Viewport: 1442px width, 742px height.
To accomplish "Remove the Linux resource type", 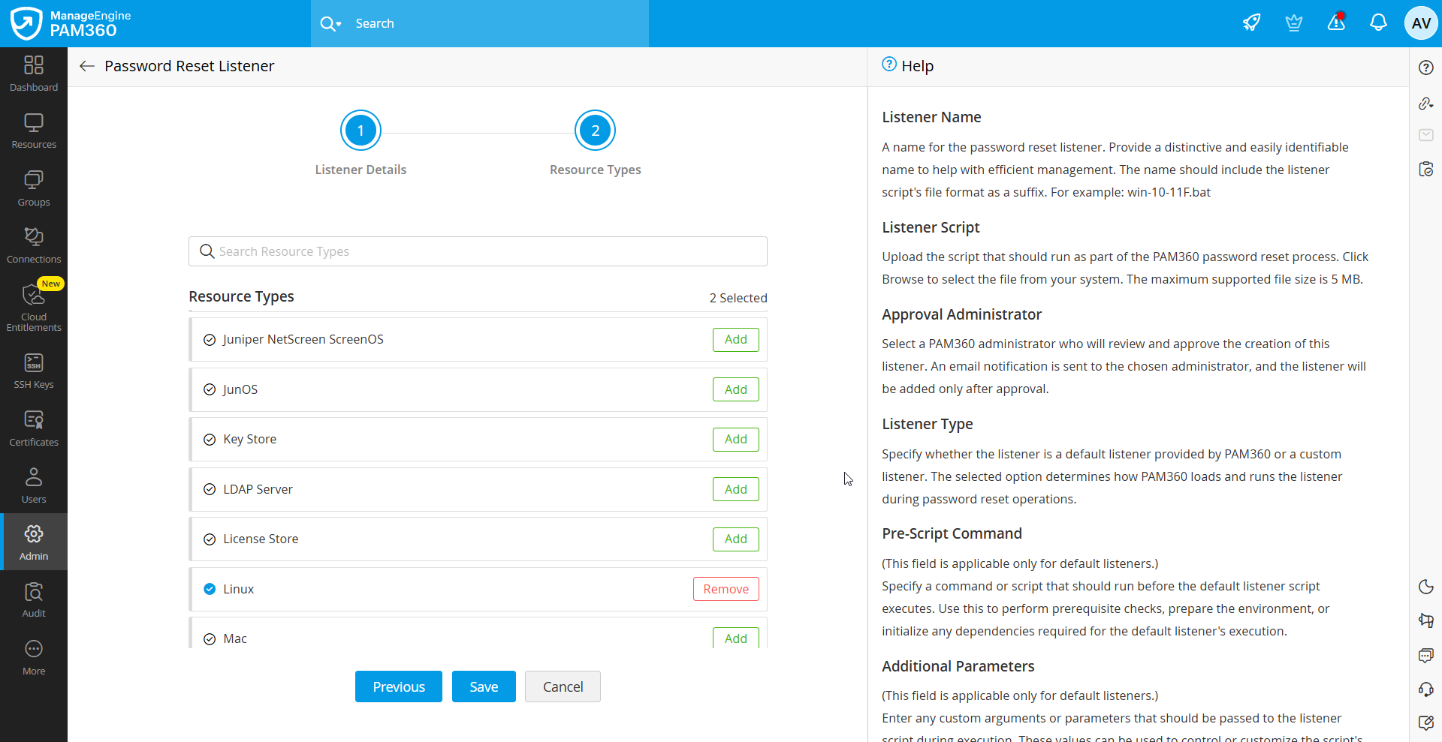I will 726,589.
